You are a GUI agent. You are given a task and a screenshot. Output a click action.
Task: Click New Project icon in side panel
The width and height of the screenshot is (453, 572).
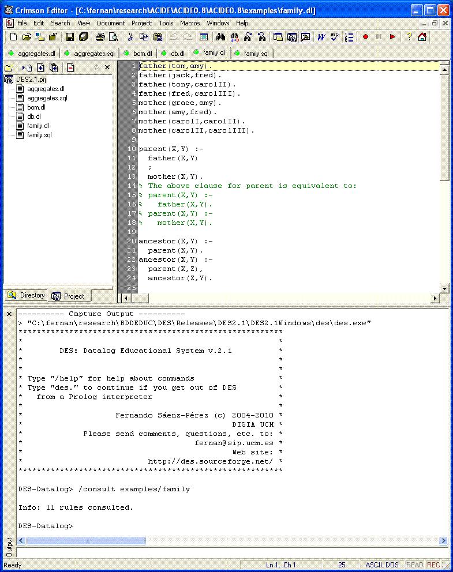click(x=9, y=67)
